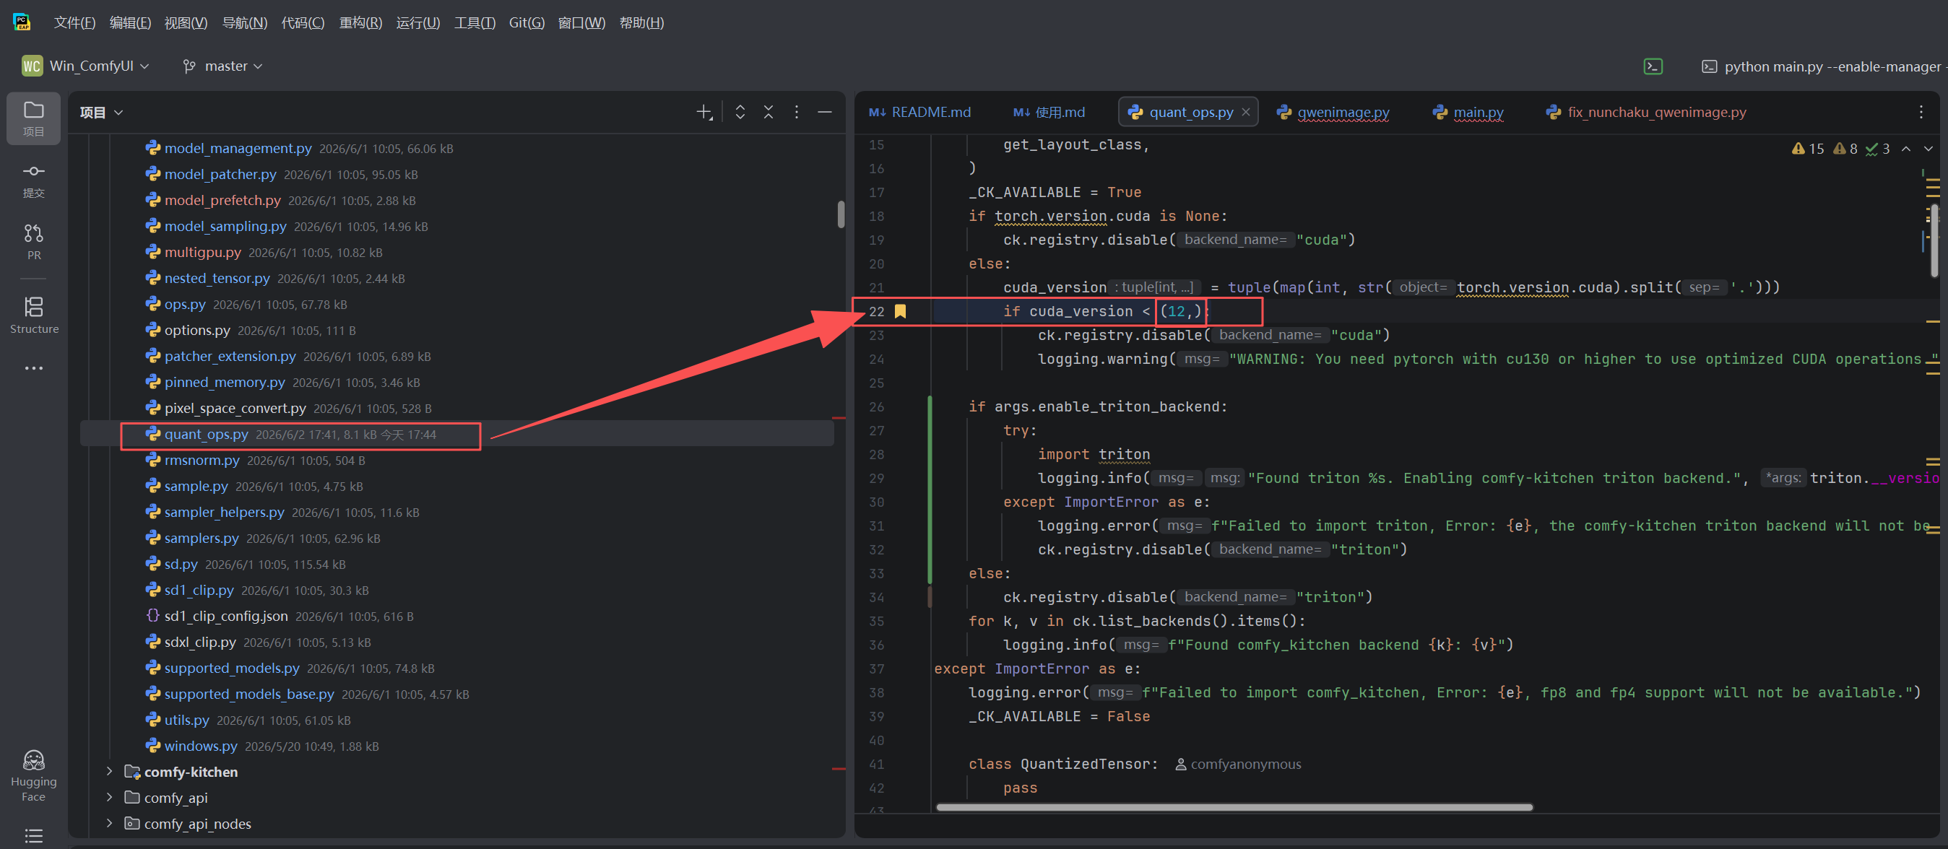Switch to the README.md tab
This screenshot has width=1948, height=849.
tap(919, 112)
